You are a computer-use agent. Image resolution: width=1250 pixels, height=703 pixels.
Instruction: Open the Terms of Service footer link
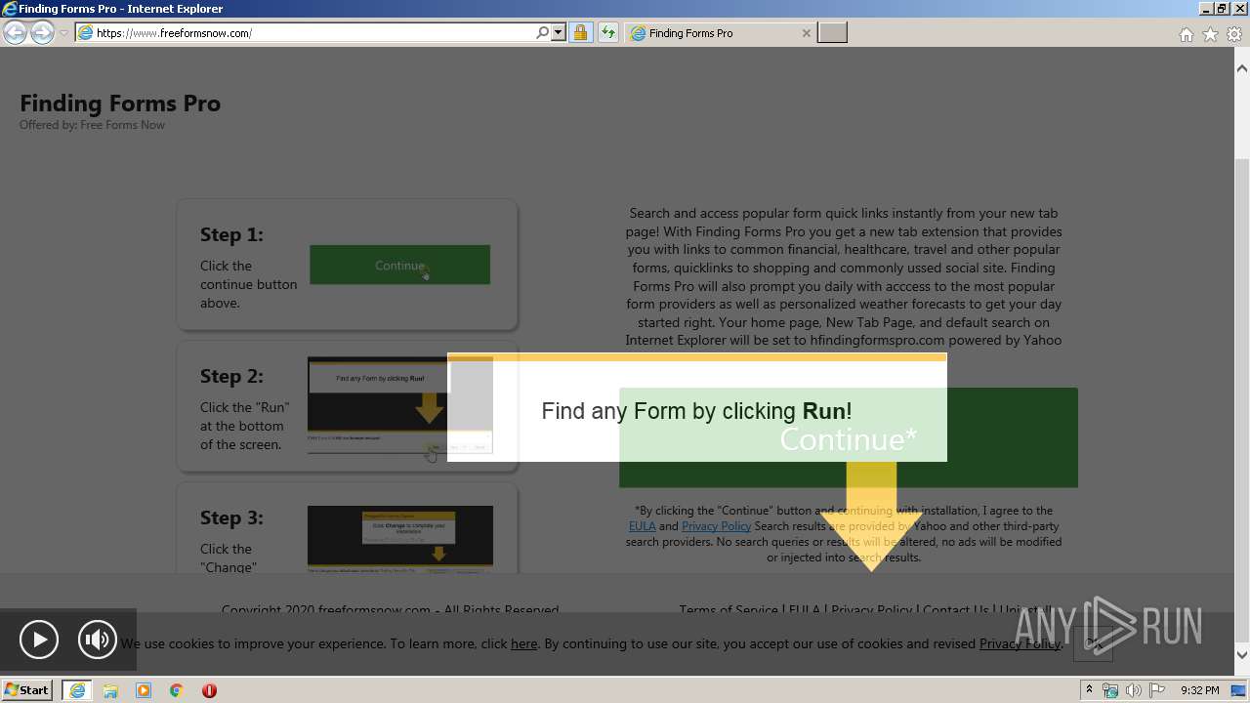(729, 610)
